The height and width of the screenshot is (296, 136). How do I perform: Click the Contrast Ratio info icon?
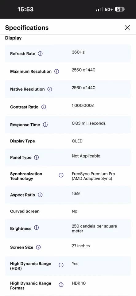pos(43,107)
